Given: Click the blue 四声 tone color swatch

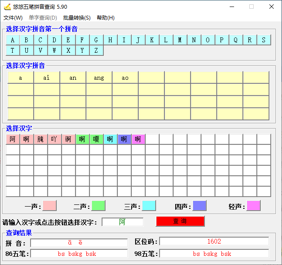Looking at the screenshot, I should (200, 206).
